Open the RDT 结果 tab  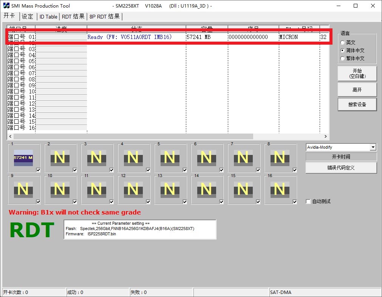[73, 17]
